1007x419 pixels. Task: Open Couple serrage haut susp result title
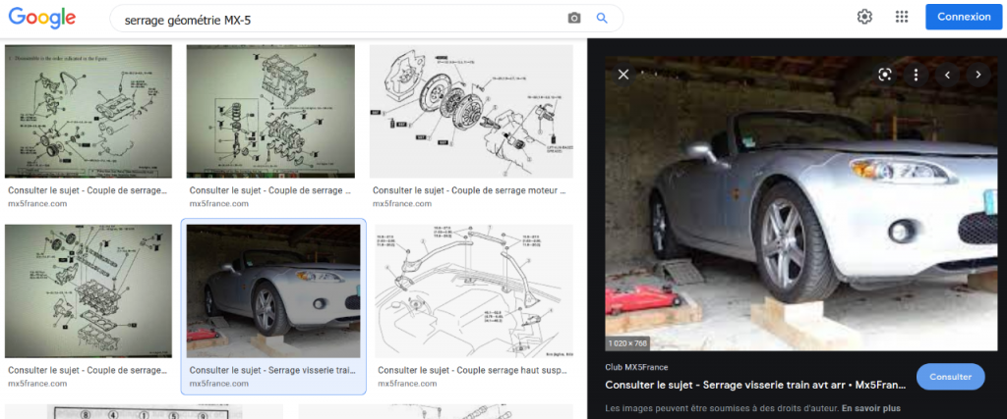[474, 370]
